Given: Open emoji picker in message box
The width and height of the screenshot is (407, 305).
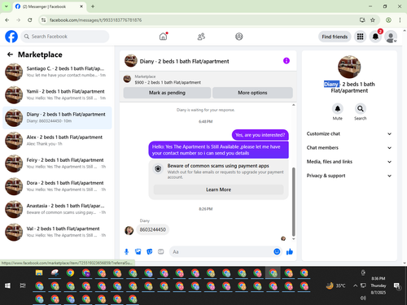Looking at the screenshot, I should (277, 252).
